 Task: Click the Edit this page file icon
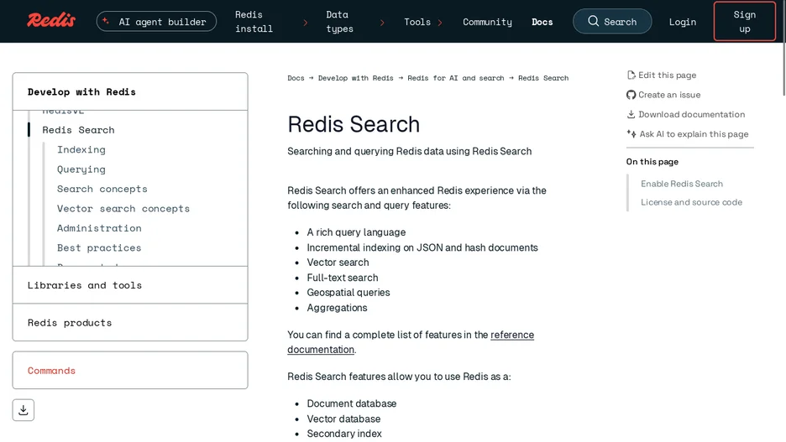click(631, 75)
